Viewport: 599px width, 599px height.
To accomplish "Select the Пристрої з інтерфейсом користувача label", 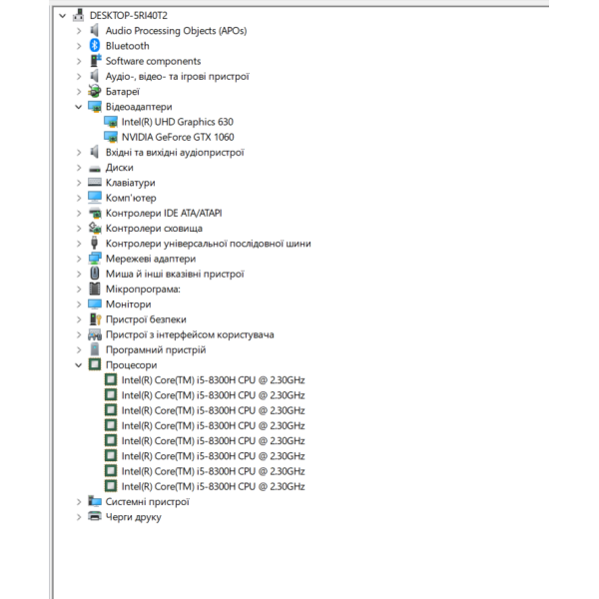I will pos(190,334).
